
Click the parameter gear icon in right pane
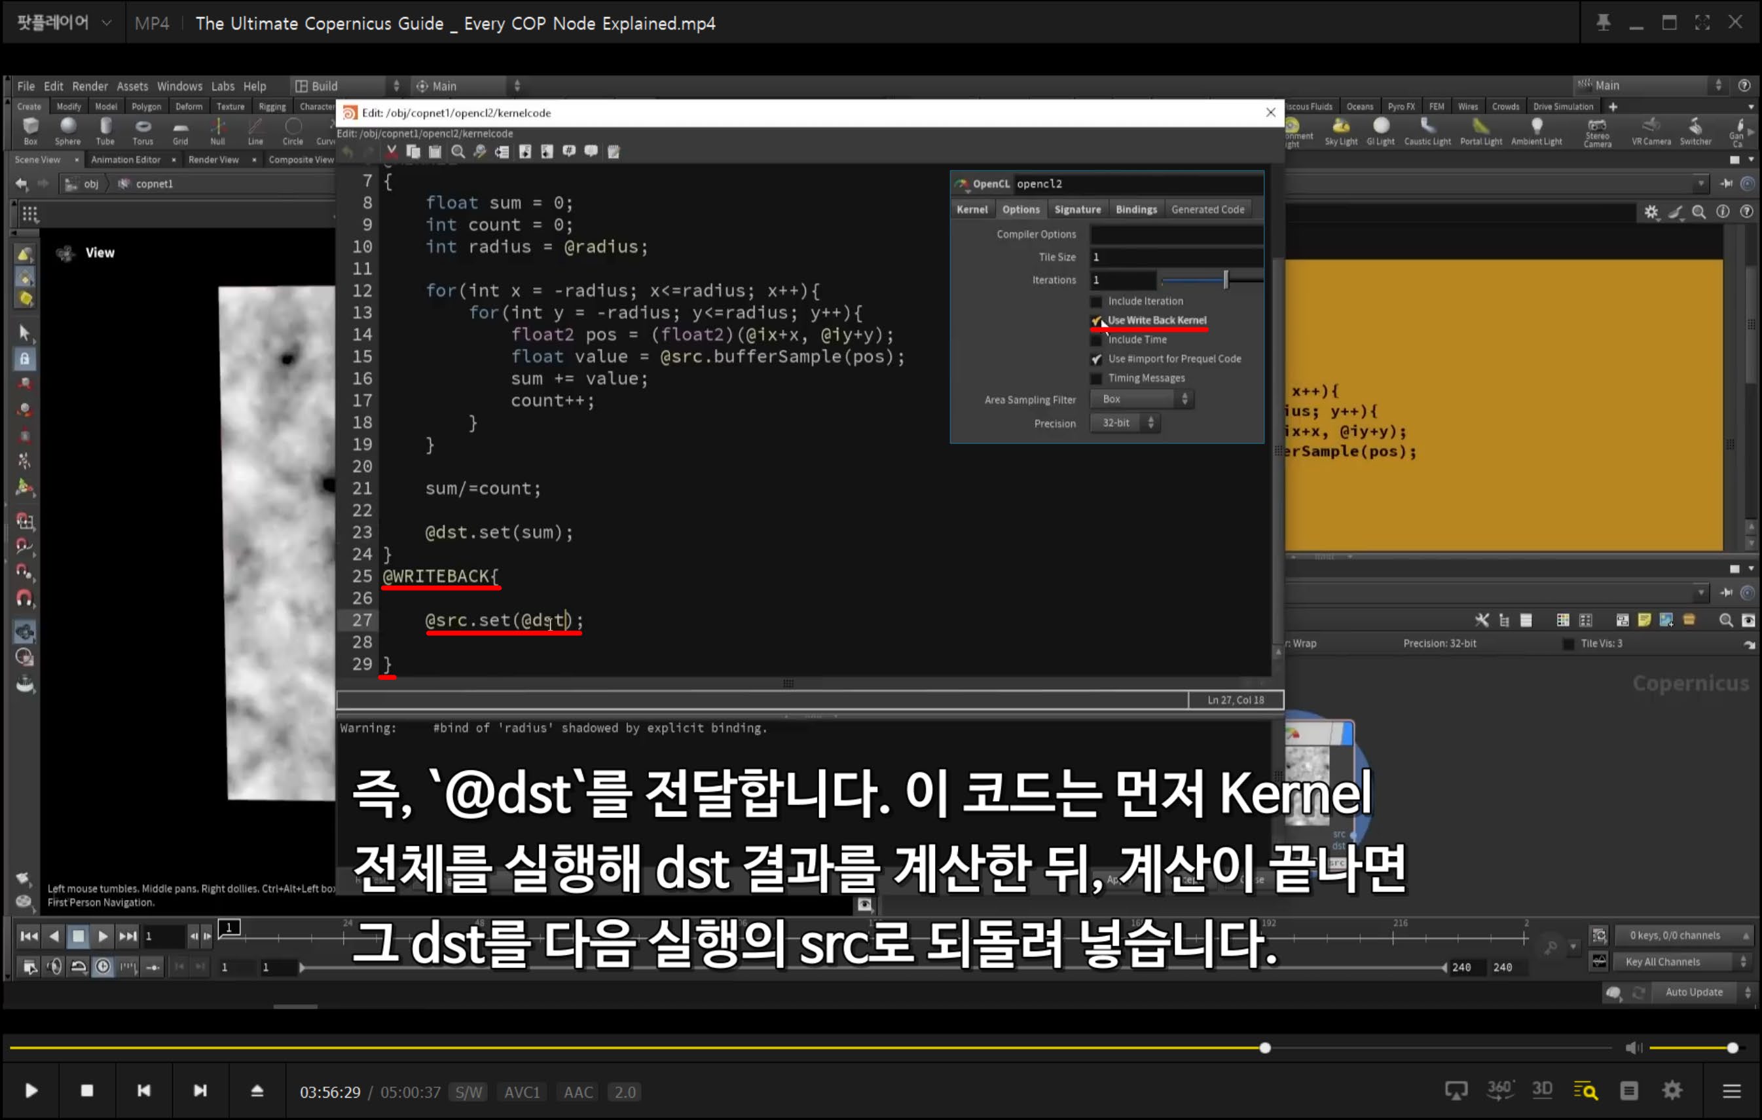[x=1651, y=212]
